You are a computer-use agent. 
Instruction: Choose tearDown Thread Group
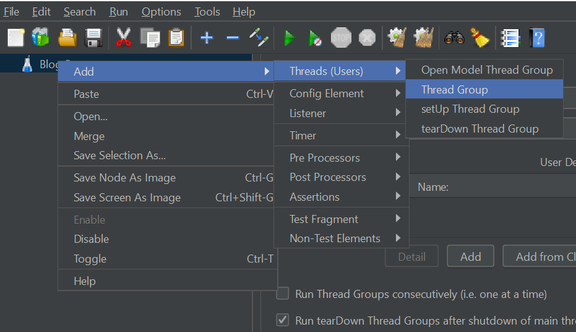point(484,129)
